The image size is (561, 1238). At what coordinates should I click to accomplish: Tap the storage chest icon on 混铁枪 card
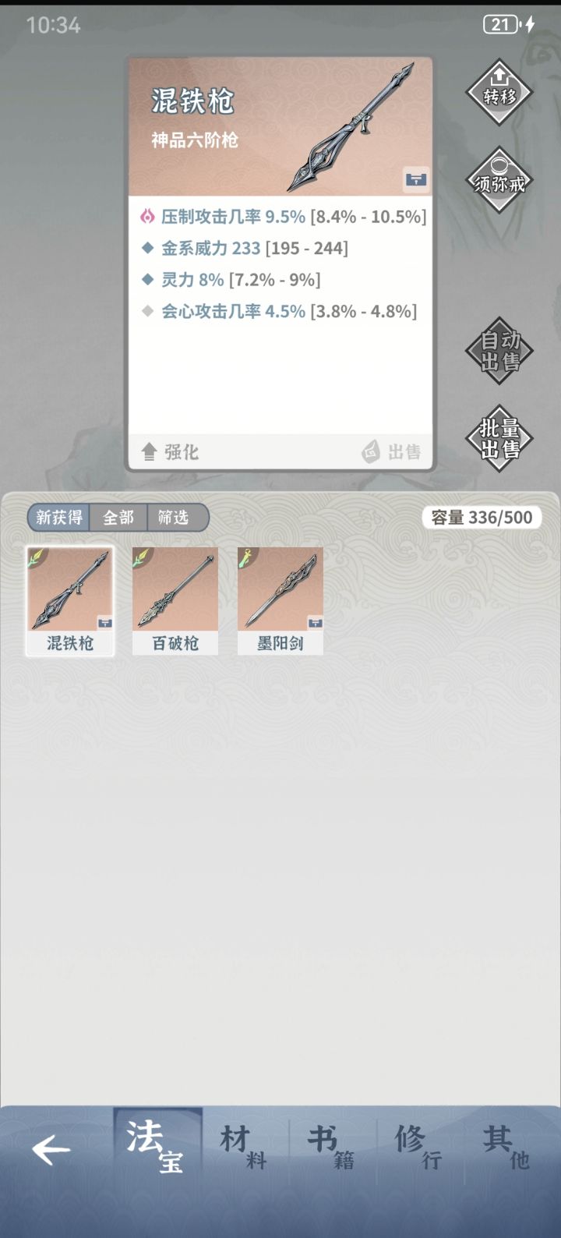(416, 180)
